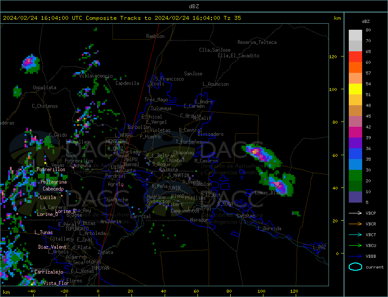Screen dimensions: 388x297
Task: Click the 'VBCP' legend label
Action: pos(371,213)
